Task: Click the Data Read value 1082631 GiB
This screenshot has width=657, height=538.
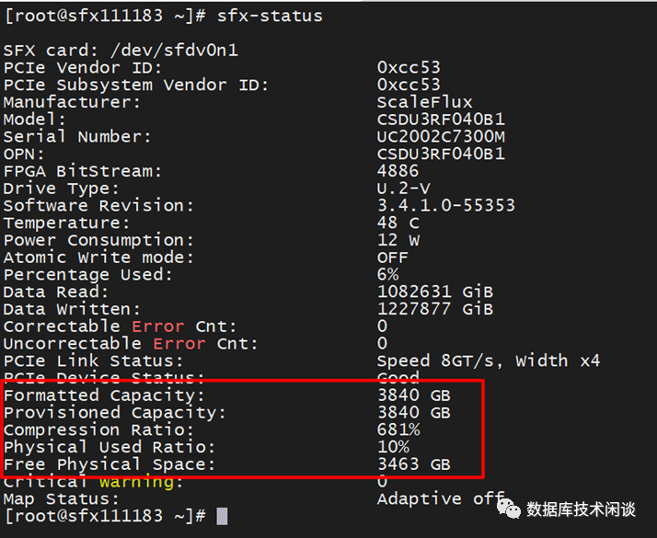Action: click(x=435, y=292)
